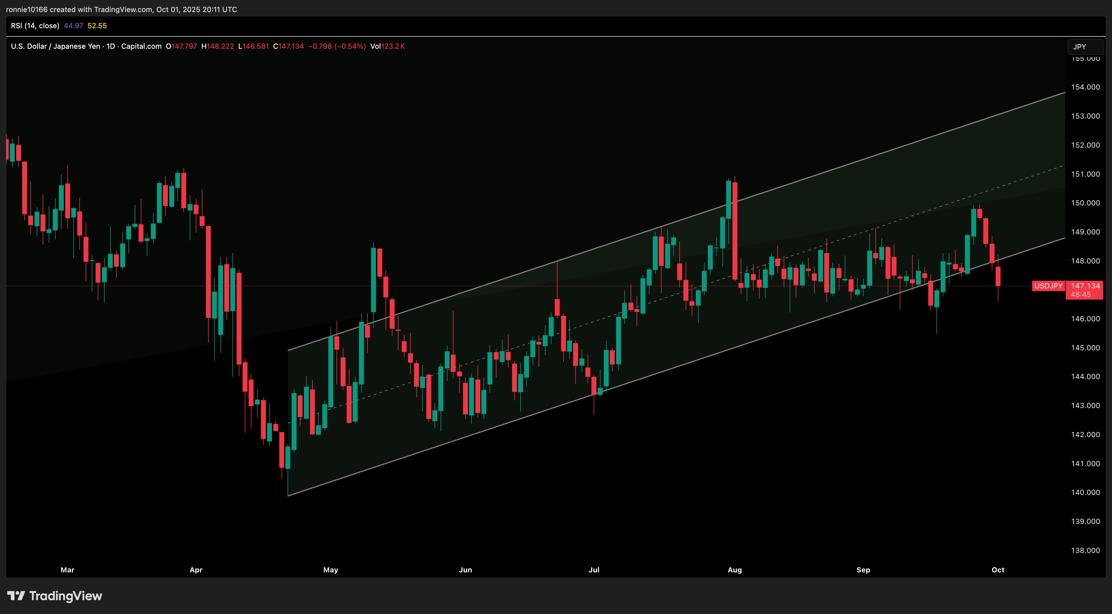Click the JPY currency button on price axis
Image resolution: width=1112 pixels, height=614 pixels.
tap(1085, 47)
